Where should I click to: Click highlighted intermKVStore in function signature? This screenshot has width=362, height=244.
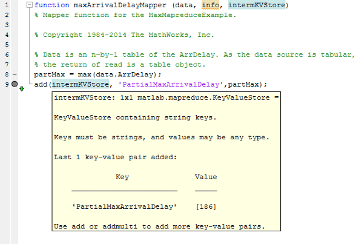[257, 5]
